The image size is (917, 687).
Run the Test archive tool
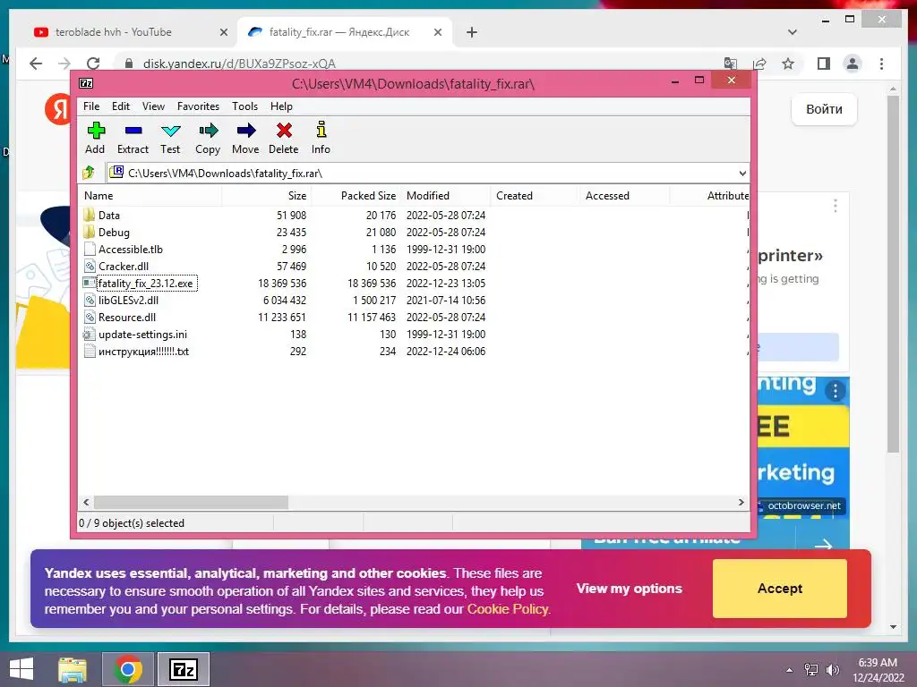point(171,131)
